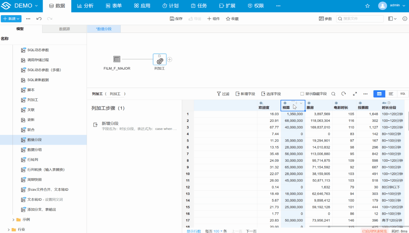This screenshot has width=409, height=233.
Task: Switch to SQL view mode
Action: click(x=403, y=94)
